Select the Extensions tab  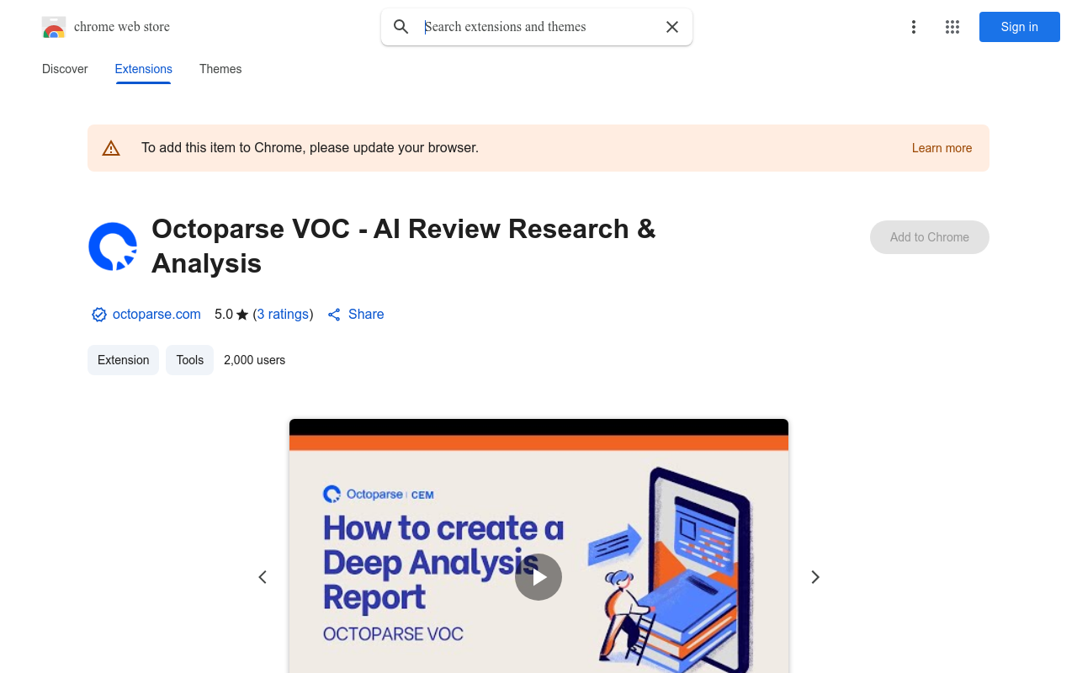click(144, 69)
